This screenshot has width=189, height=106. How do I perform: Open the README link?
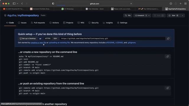110,43
